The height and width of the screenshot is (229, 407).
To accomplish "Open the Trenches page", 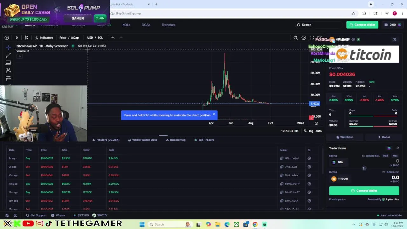I will [169, 25].
